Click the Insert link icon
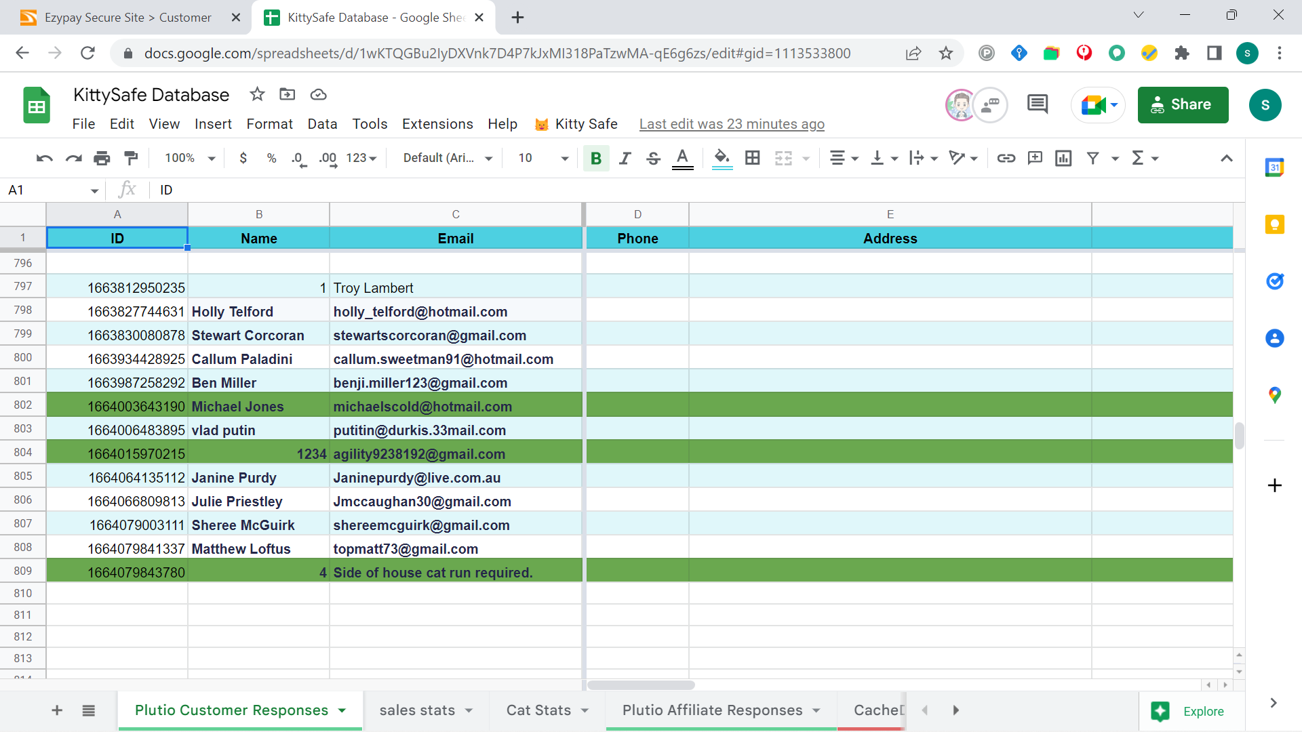This screenshot has width=1302, height=732. [x=1006, y=158]
